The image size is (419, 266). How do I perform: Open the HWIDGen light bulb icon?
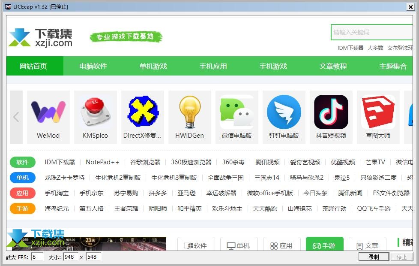(x=190, y=112)
